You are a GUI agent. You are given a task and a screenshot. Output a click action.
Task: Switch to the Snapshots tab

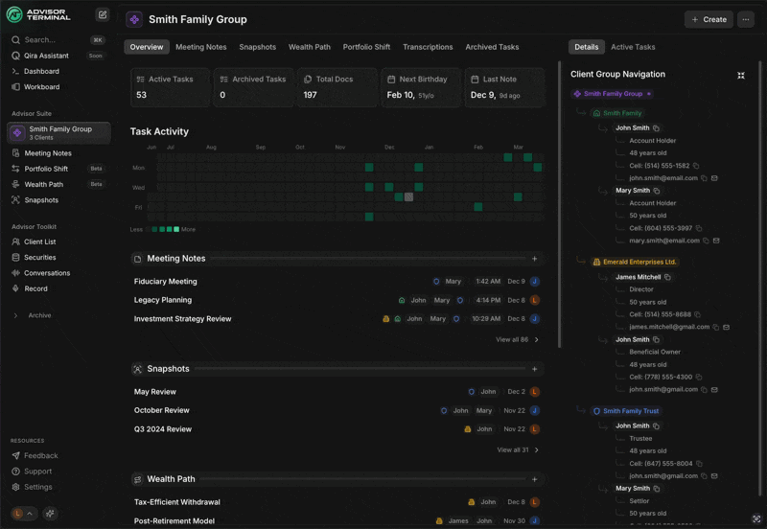pyautogui.click(x=257, y=47)
